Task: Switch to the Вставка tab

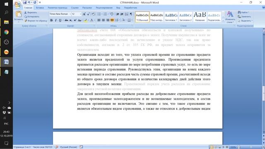Action: pos(40,8)
